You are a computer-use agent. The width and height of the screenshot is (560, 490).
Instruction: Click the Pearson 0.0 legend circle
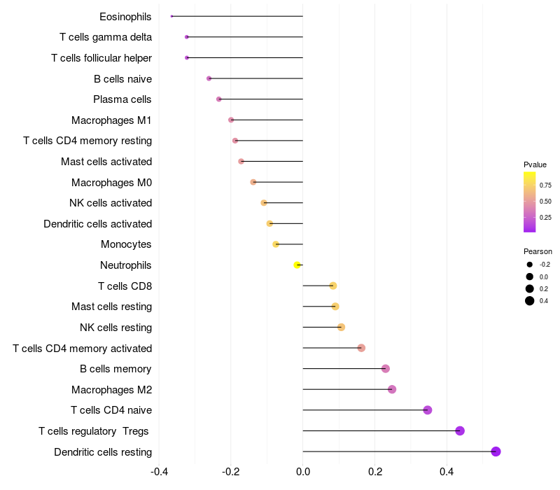click(530, 276)
